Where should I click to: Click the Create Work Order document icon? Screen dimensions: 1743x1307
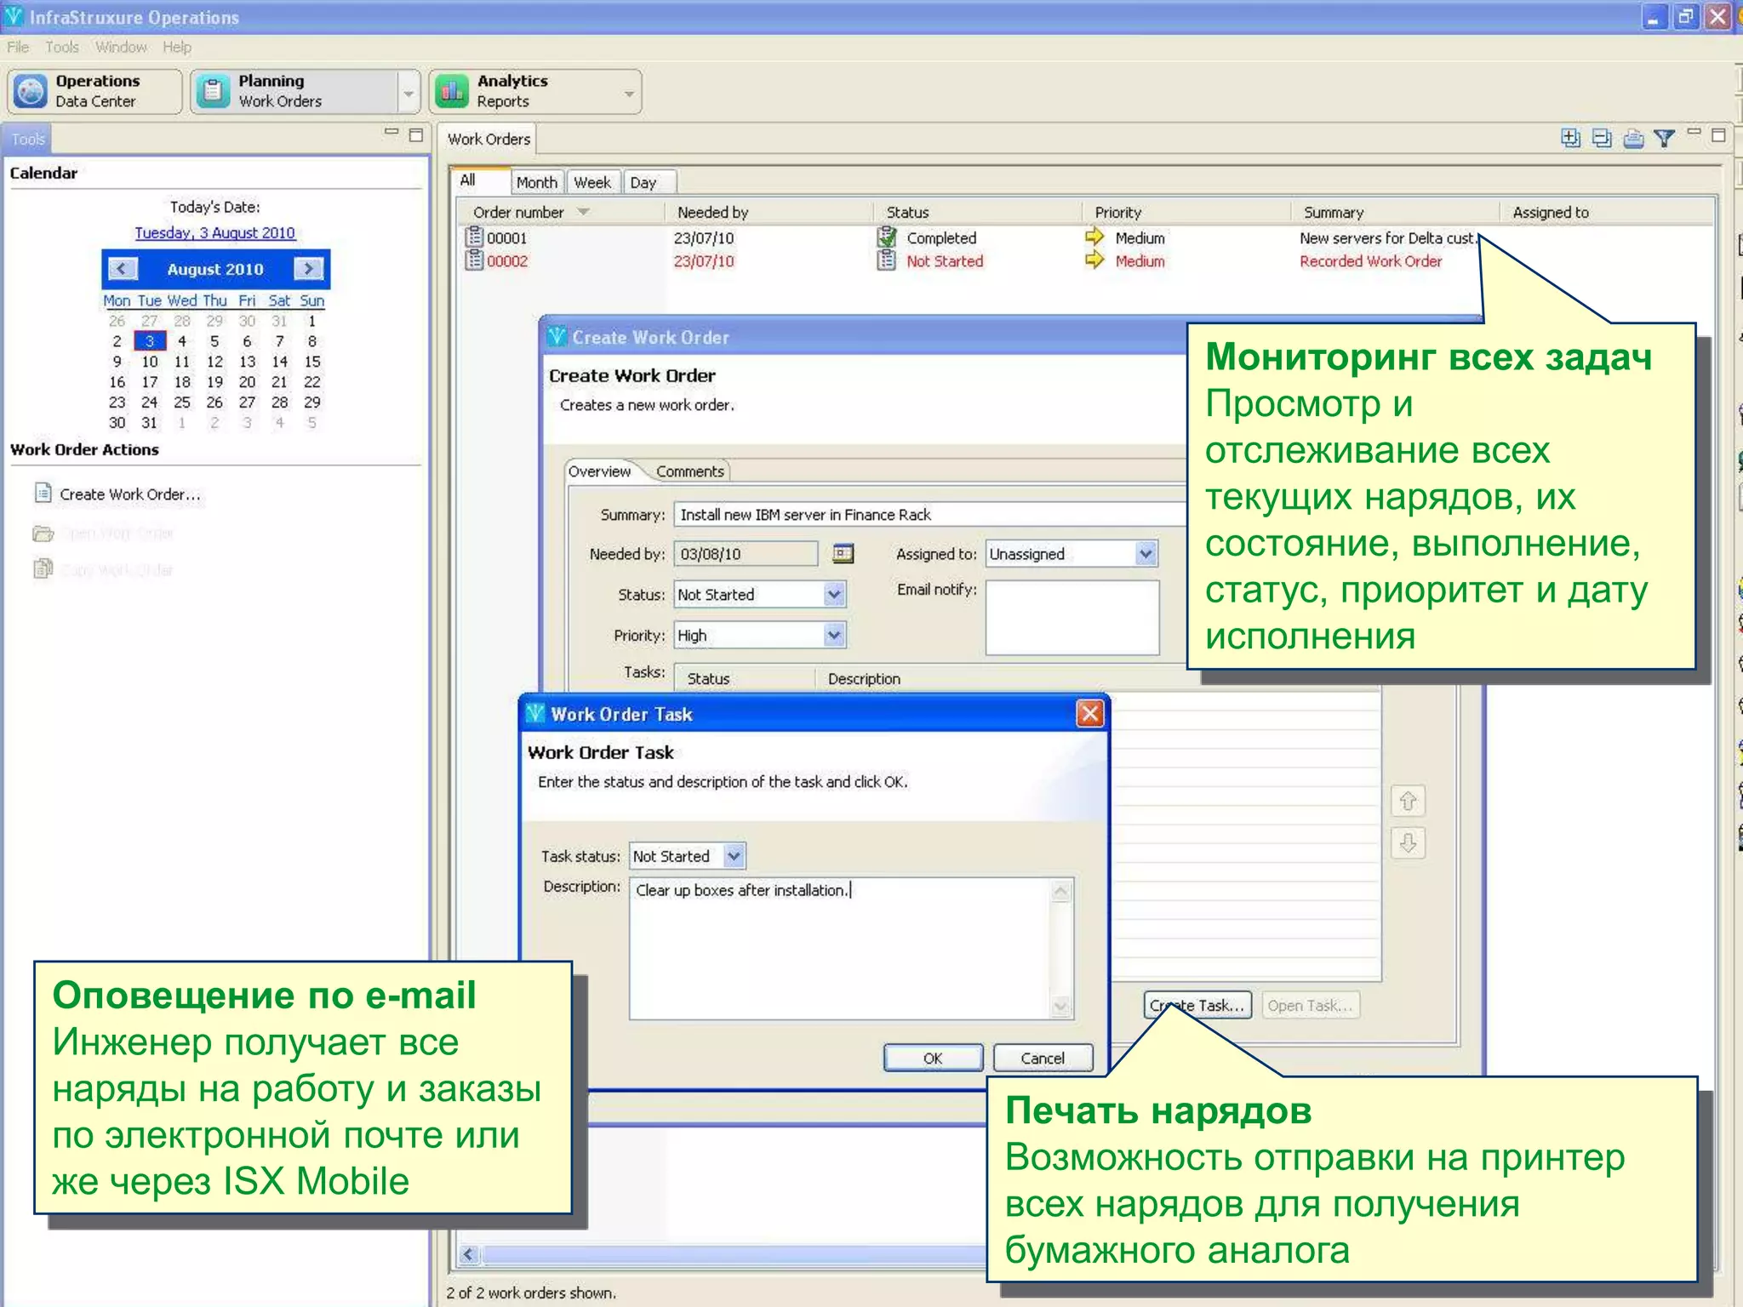tap(43, 493)
